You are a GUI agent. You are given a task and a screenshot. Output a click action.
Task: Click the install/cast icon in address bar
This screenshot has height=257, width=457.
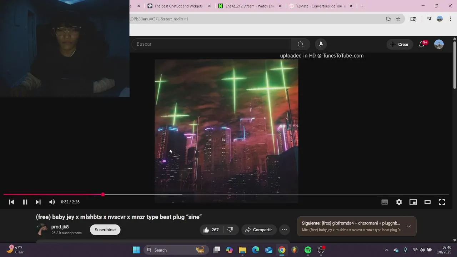pos(388,19)
